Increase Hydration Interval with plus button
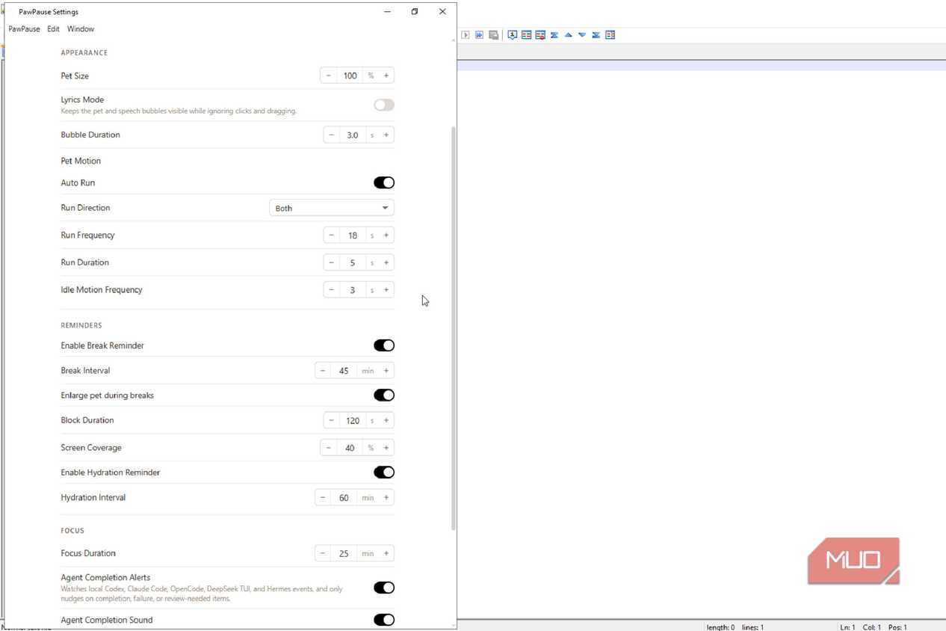This screenshot has height=631, width=946. click(386, 498)
